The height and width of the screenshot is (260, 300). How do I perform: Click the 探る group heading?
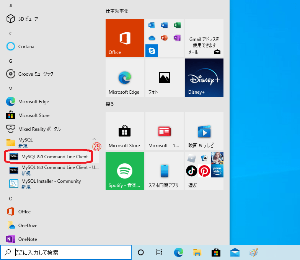[109, 104]
